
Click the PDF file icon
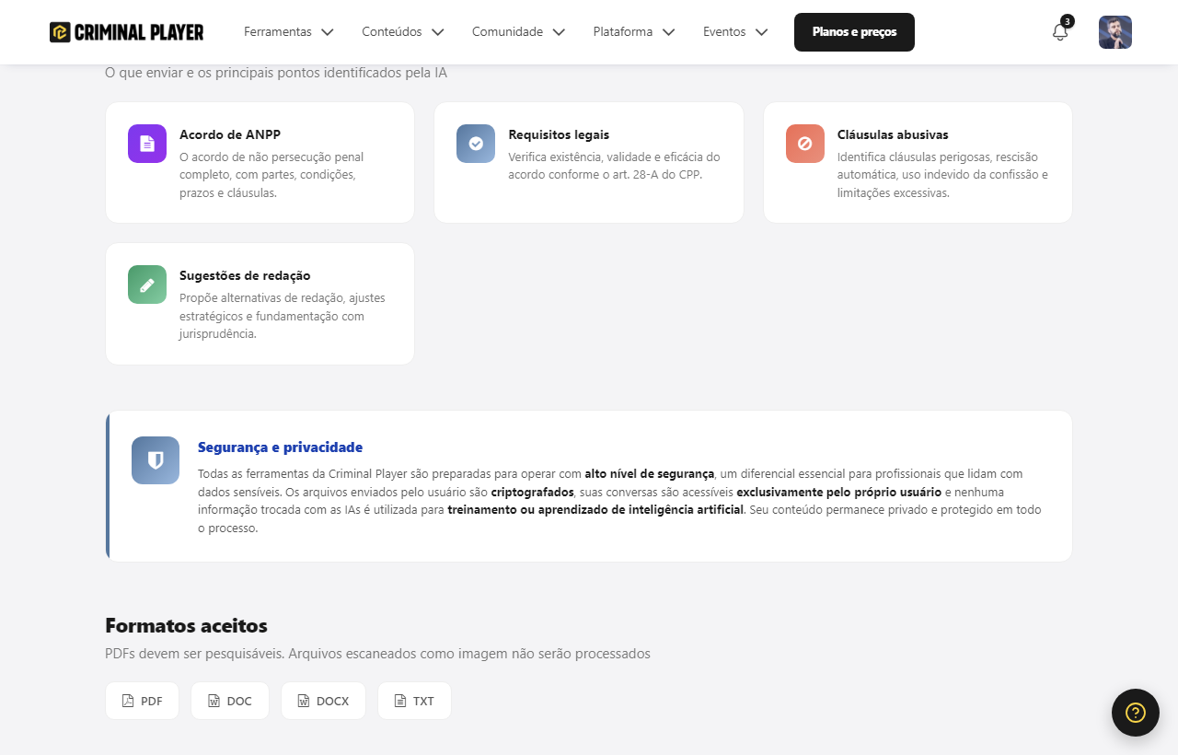128,701
